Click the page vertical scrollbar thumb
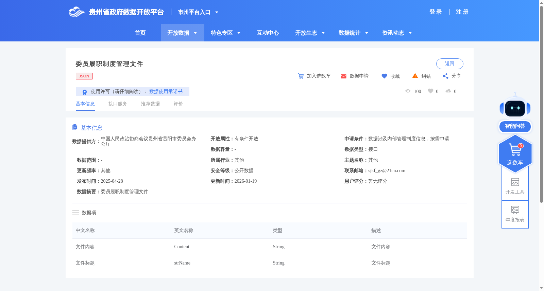 (541, 104)
